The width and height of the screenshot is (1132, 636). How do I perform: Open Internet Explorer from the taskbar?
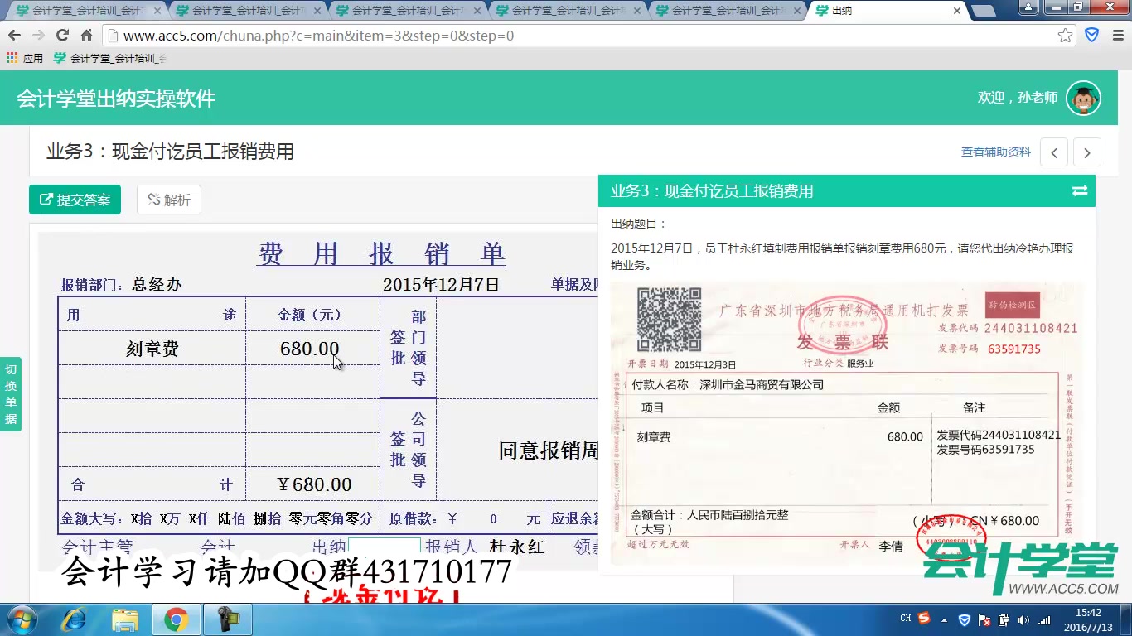[75, 619]
